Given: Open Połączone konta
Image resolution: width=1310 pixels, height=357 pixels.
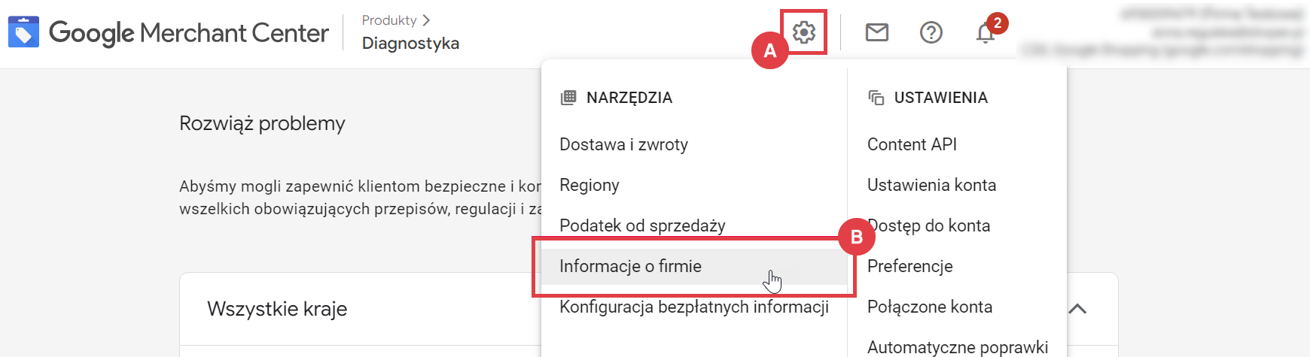Looking at the screenshot, I should (929, 307).
